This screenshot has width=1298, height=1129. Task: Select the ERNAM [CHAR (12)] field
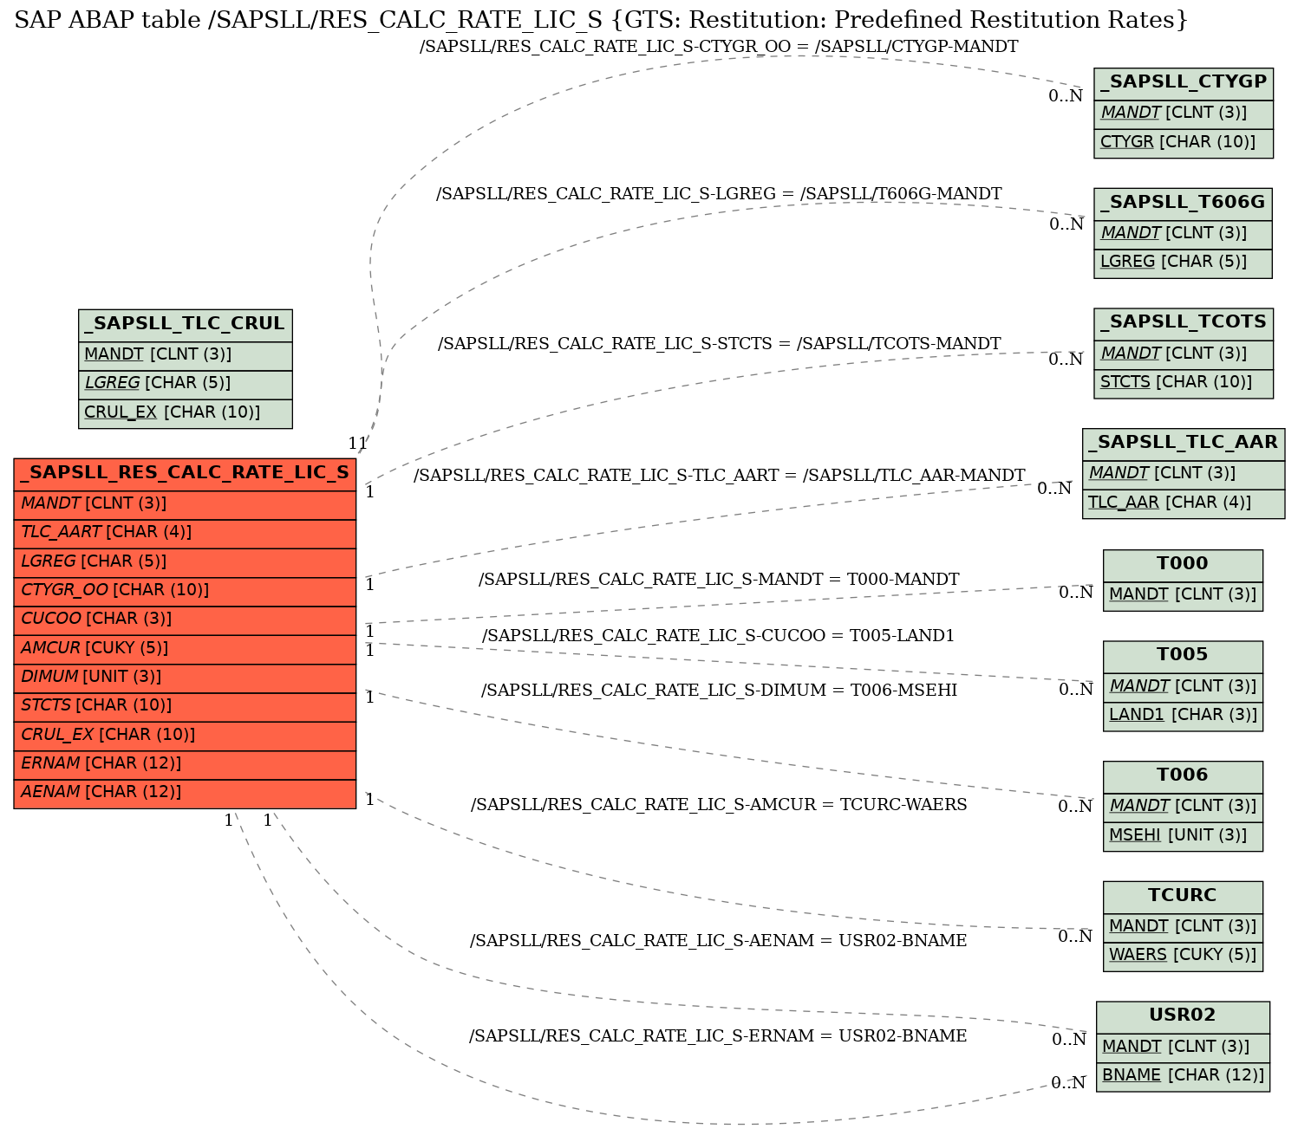185,765
